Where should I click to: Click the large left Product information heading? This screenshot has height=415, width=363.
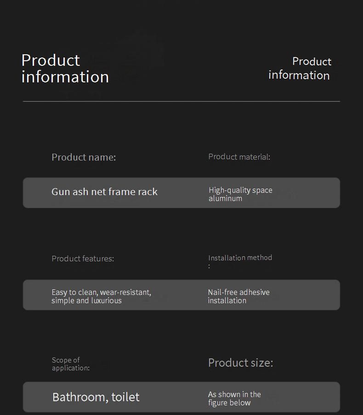pyautogui.click(x=65, y=69)
